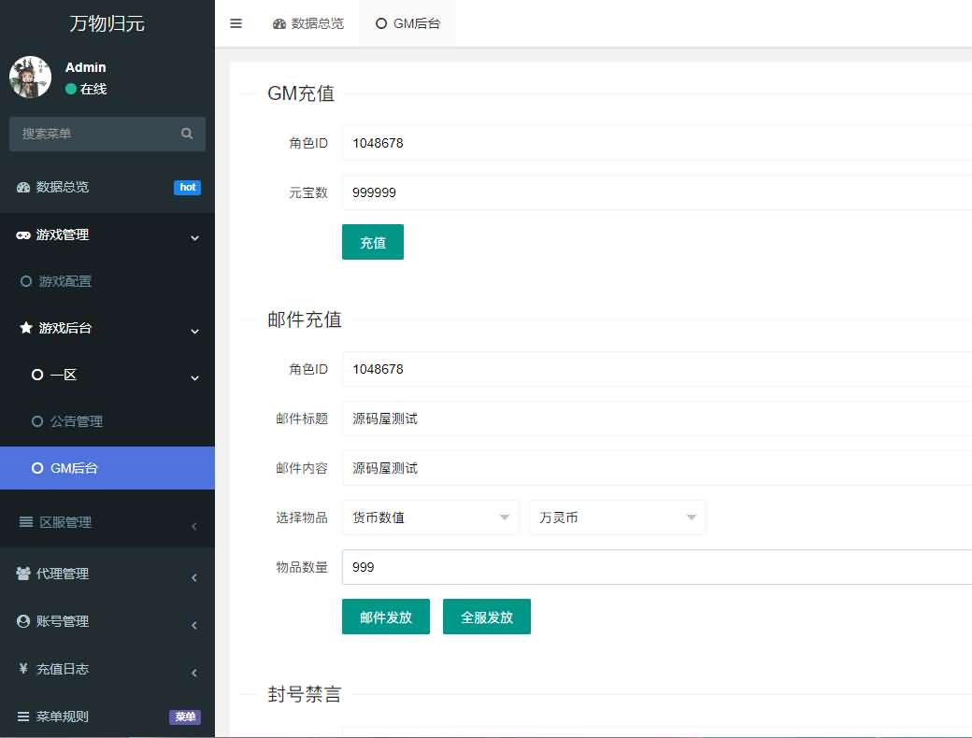
Task: Switch to the 数据总览 tab
Action: (x=308, y=23)
